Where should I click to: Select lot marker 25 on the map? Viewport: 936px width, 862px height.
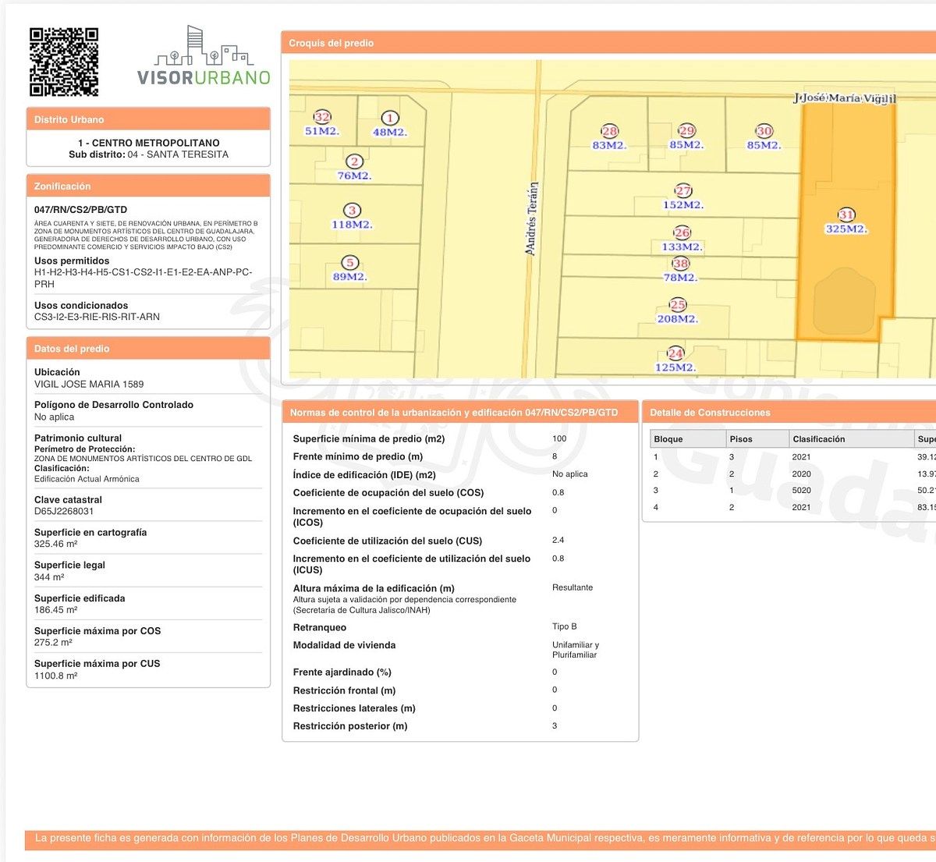[x=677, y=305]
